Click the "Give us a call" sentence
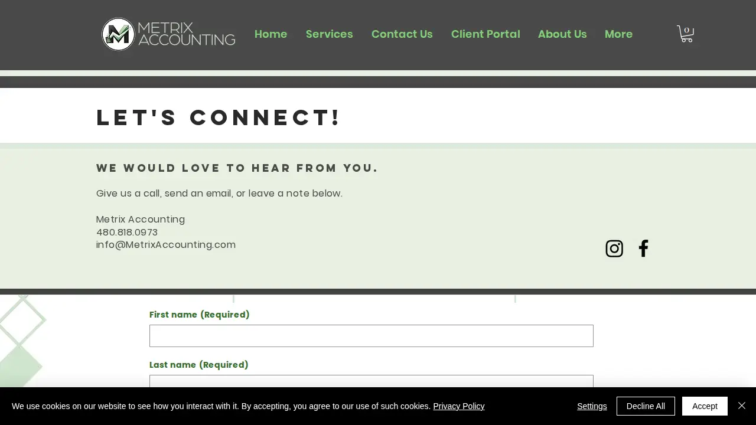Screen dimensions: 756x425 219,194
